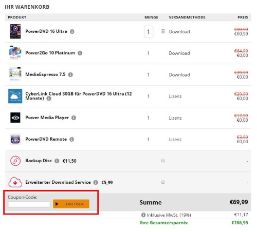
Task: Click the VERSANDMETHODE column header
Action: [187, 17]
